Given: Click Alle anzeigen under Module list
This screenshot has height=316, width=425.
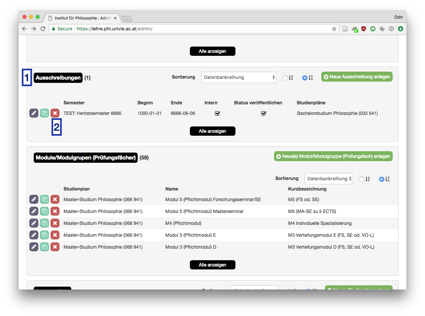Looking at the screenshot, I should (x=213, y=265).
